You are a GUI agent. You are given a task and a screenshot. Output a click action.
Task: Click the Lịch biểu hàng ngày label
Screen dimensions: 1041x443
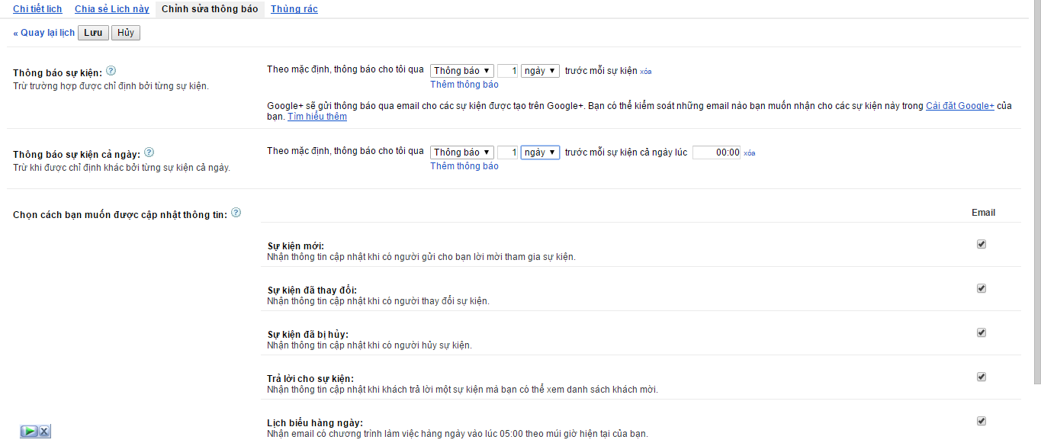tap(315, 422)
